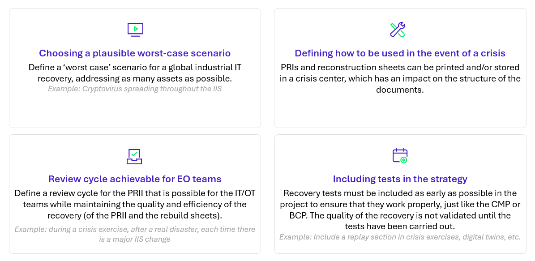Click the worst case scenario description paragraph
This screenshot has width=535, height=261.
point(135,73)
